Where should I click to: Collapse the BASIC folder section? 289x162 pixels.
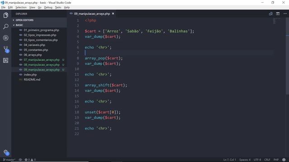39,25
